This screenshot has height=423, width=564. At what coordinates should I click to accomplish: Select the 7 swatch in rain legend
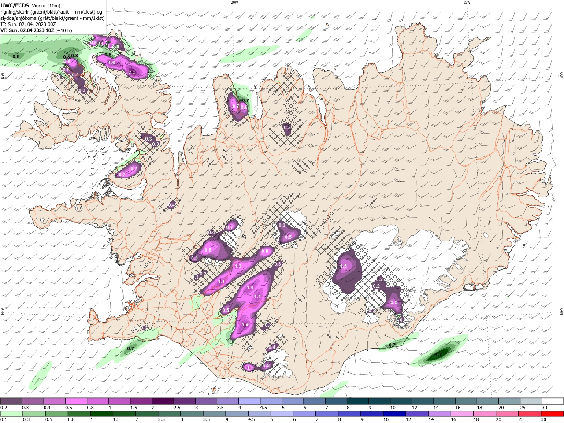click(326, 414)
